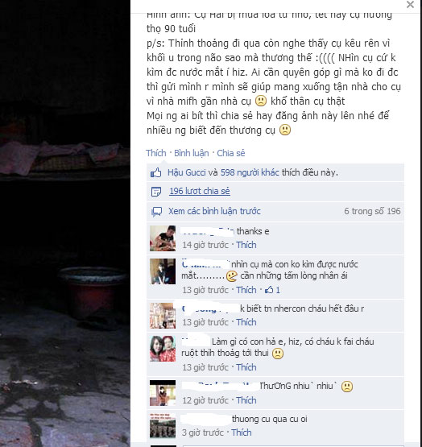Like the 'thuong cu qua cu oi' comment
Viewport: 422px width, 447px height.
(242, 433)
